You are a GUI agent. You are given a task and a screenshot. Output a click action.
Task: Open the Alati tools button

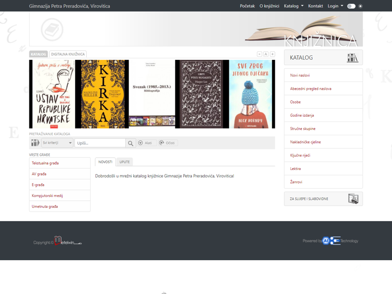[147, 143]
